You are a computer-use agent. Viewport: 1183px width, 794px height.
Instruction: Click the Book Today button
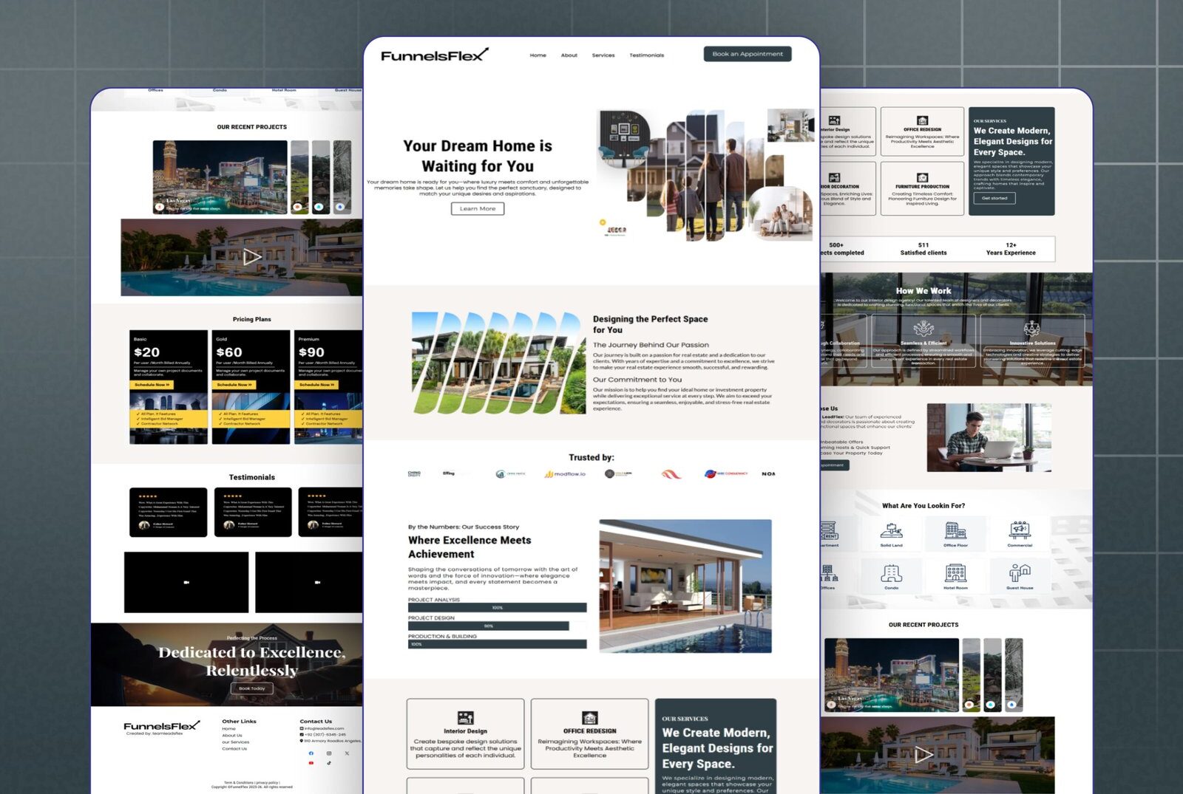click(x=252, y=688)
